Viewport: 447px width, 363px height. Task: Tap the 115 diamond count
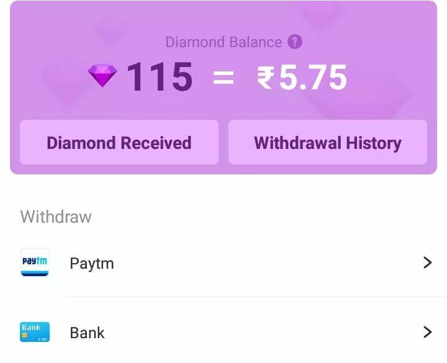[x=160, y=78]
